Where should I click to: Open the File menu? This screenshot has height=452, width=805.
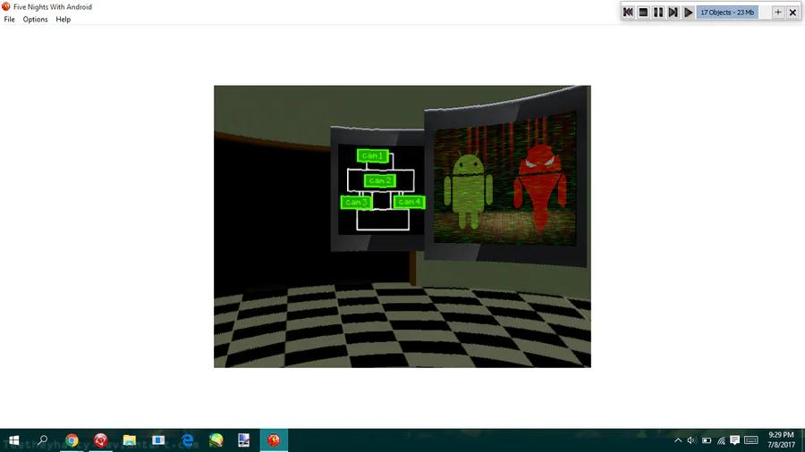[9, 20]
